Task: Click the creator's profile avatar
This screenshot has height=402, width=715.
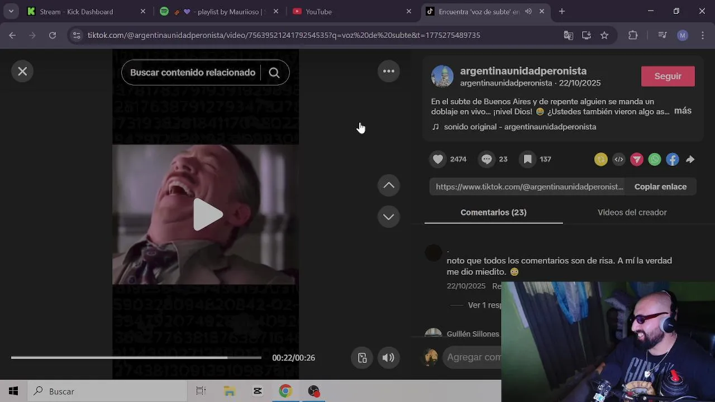Action: tap(442, 76)
